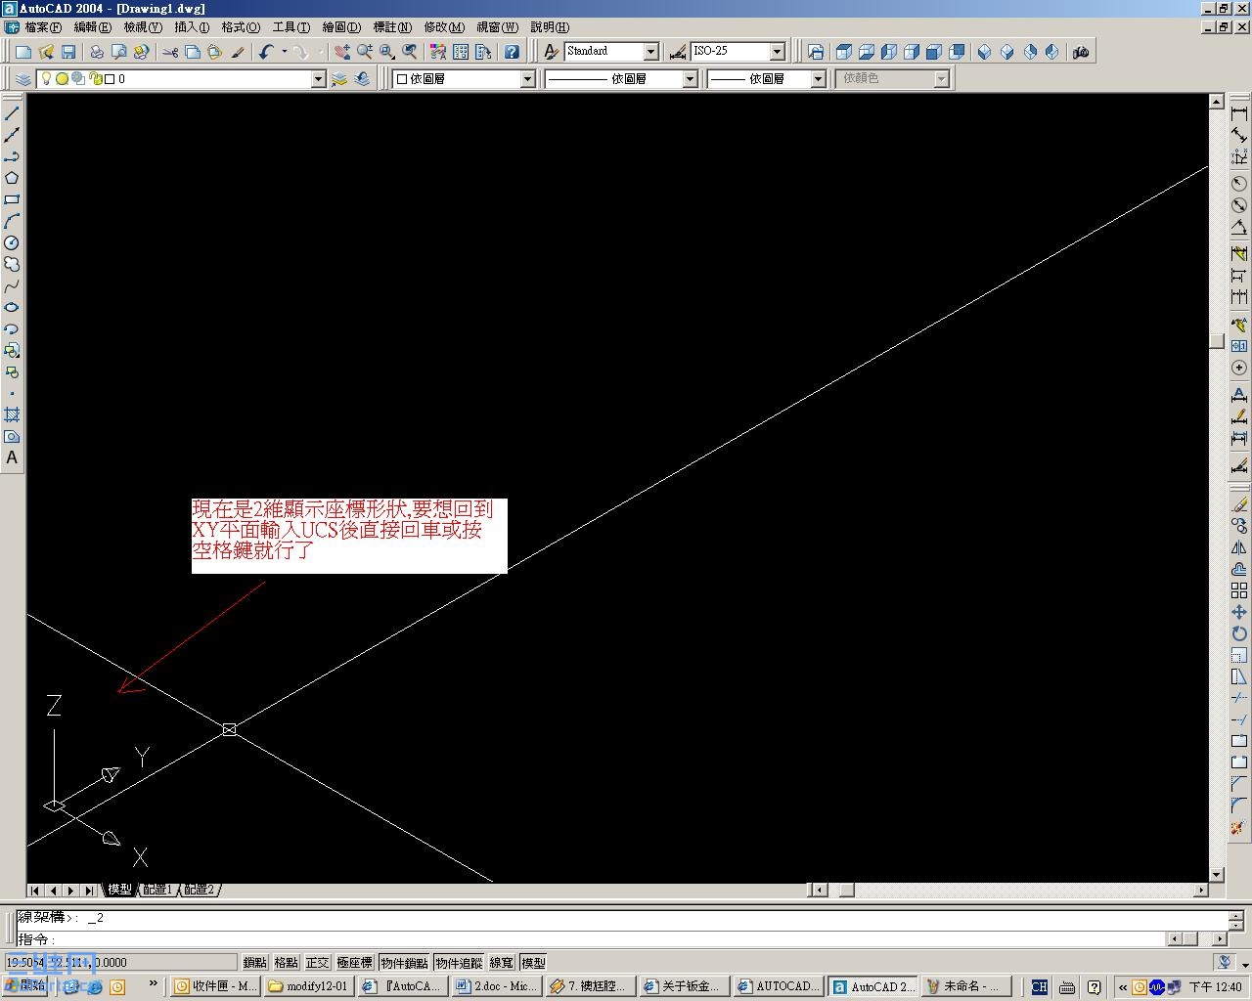Image resolution: width=1252 pixels, height=1001 pixels.
Task: Click the Text Style icon beside Standard
Action: [x=552, y=52]
